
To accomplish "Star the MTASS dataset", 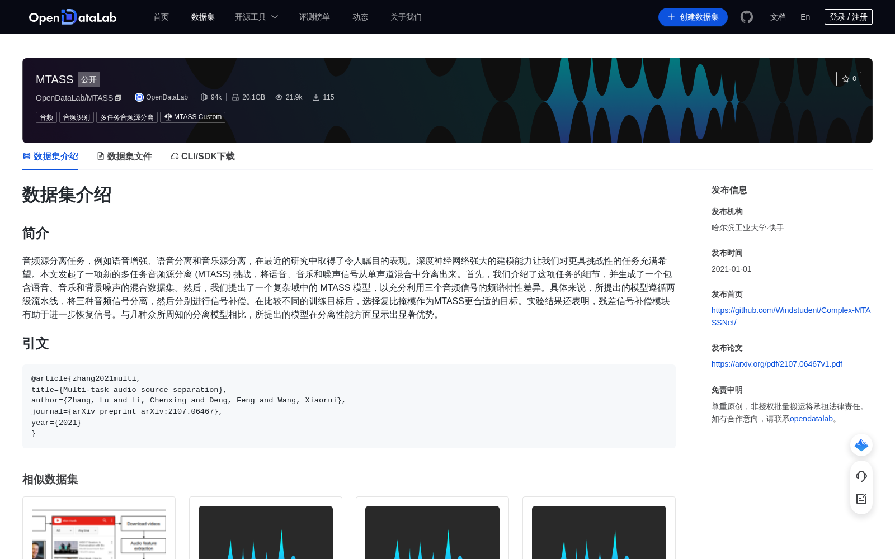I will (x=849, y=79).
